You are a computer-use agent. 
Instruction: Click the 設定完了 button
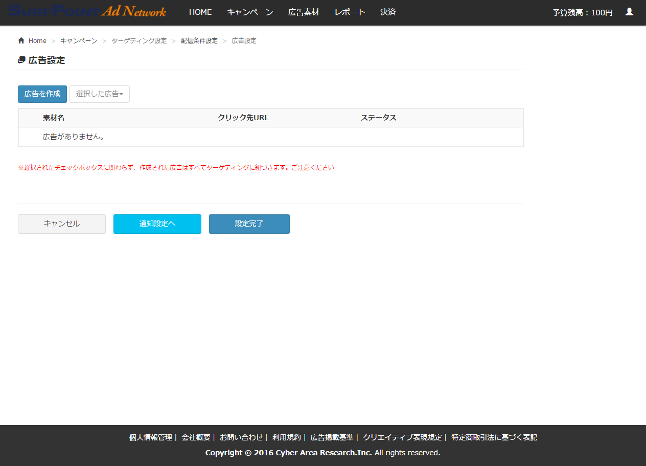(x=249, y=224)
